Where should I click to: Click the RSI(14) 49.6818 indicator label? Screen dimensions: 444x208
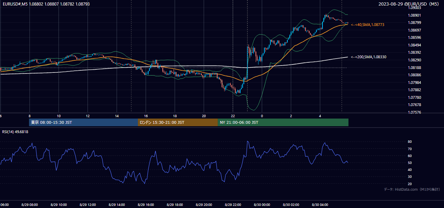(x=15, y=132)
